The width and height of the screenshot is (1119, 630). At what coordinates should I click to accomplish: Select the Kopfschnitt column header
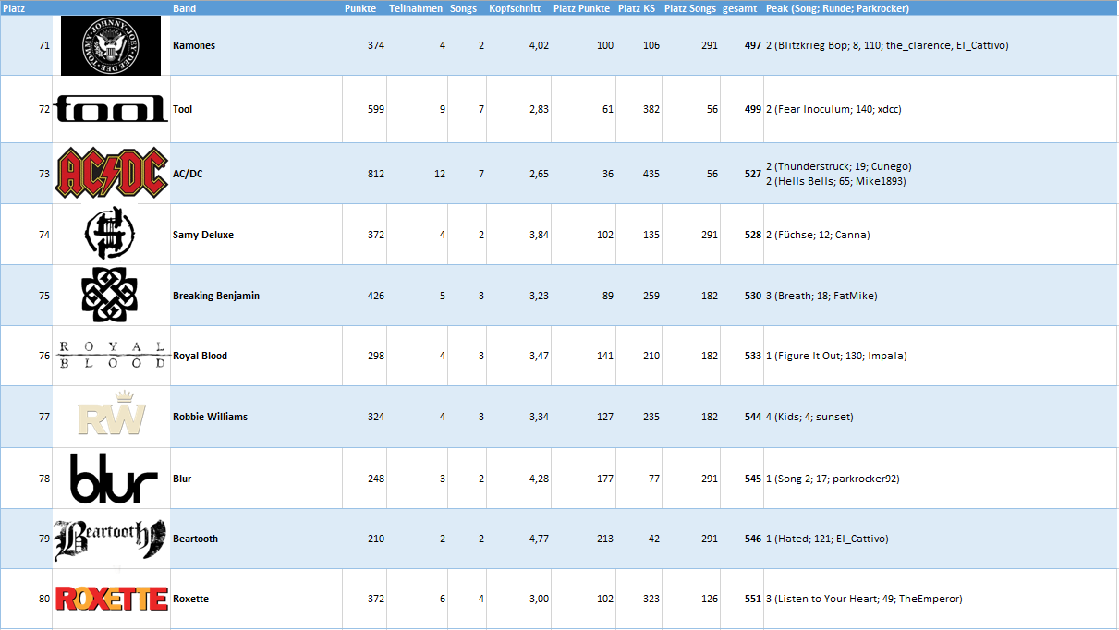tap(515, 8)
